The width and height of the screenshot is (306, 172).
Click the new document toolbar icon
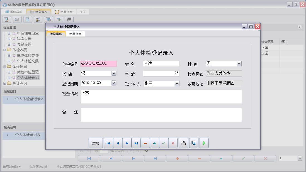point(27,19)
